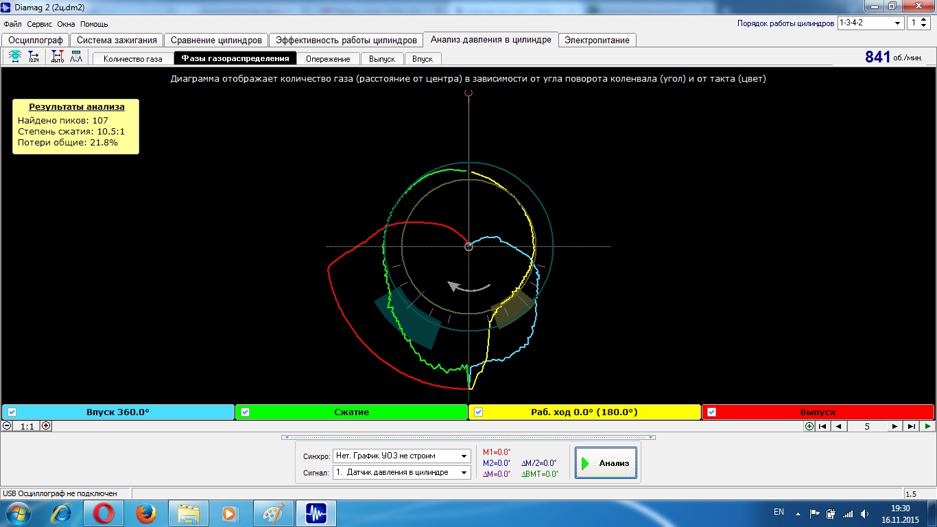
Task: Toggle the Сжатие stroke checkbox
Action: point(245,412)
